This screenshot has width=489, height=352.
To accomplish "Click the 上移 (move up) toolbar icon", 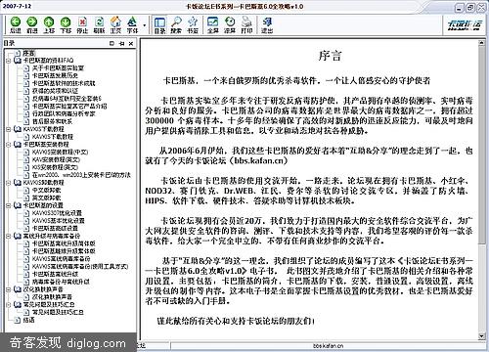I will 49,25.
